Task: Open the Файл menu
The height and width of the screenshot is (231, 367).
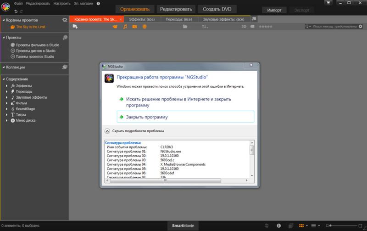Action: click(18, 4)
